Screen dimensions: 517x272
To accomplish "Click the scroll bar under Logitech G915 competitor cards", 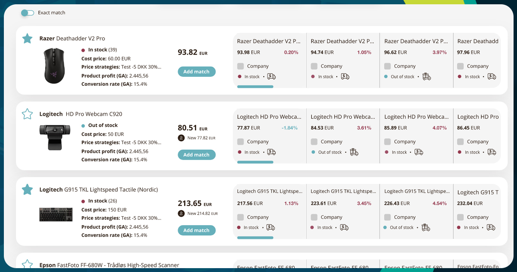I will (x=255, y=238).
